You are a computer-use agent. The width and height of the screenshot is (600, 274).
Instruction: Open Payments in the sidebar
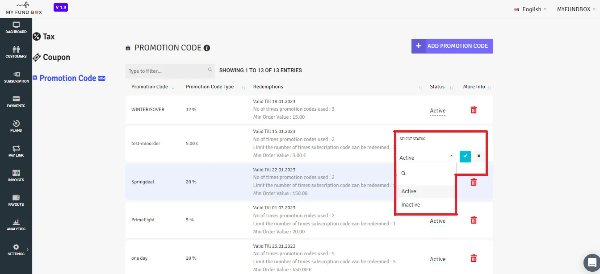point(16,102)
